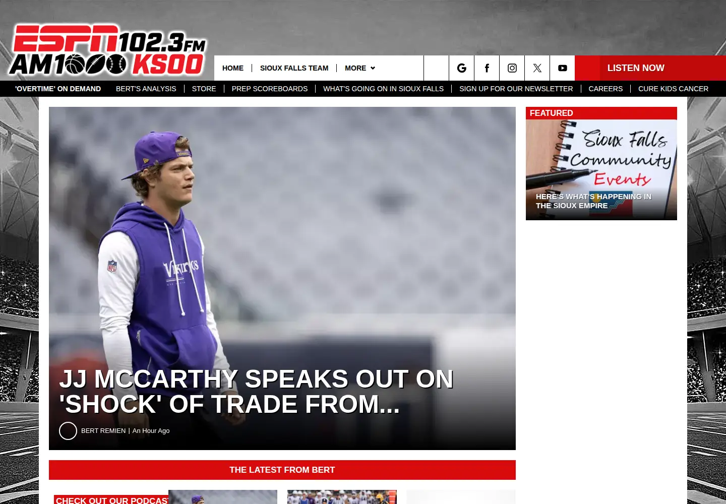The image size is (726, 504).
Task: Open 'Here's What's Happening in the Sioux Empire'
Action: tap(593, 201)
